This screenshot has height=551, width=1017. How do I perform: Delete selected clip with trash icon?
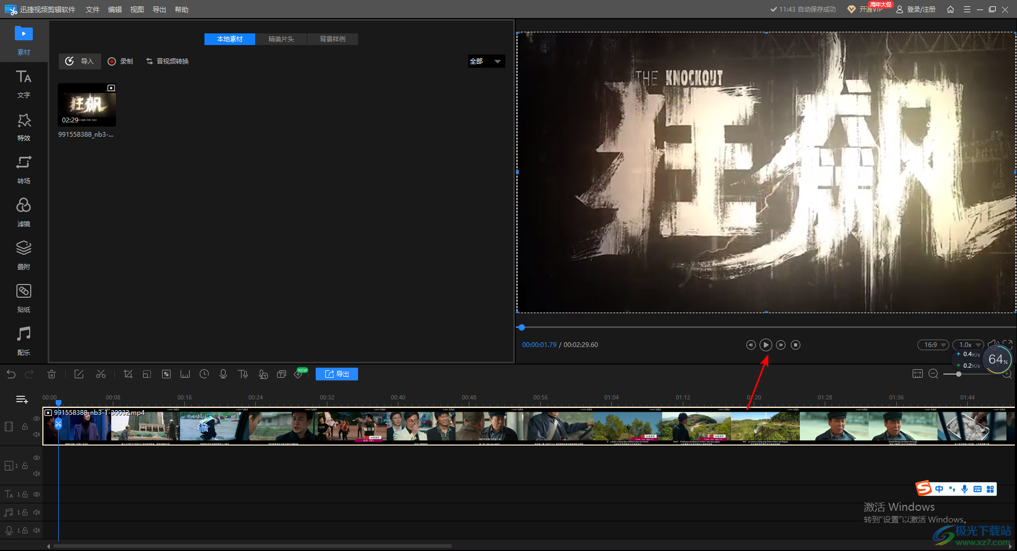pyautogui.click(x=51, y=374)
